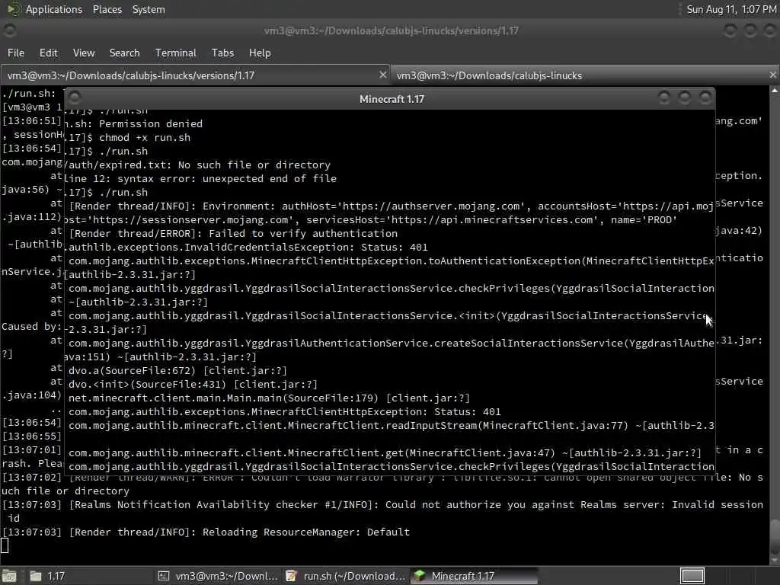Click the terminal scroll up arrow
780x585 pixels.
click(x=775, y=91)
